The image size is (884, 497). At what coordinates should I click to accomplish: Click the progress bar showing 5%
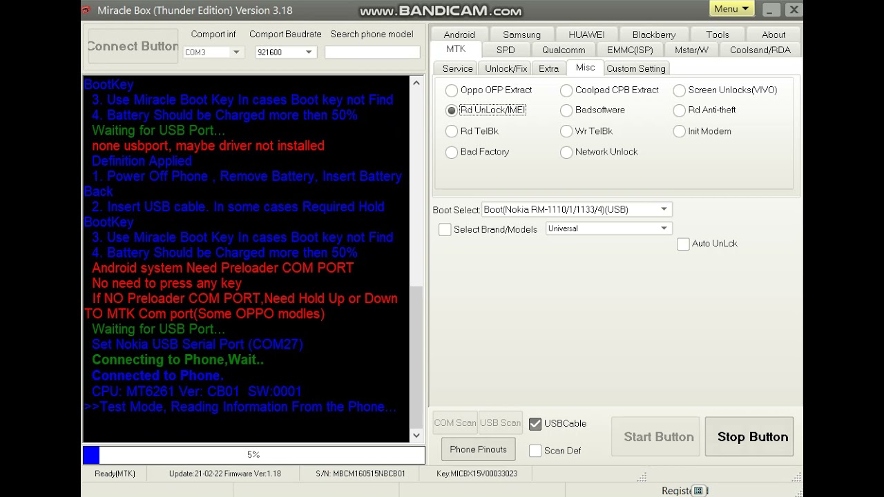click(253, 455)
